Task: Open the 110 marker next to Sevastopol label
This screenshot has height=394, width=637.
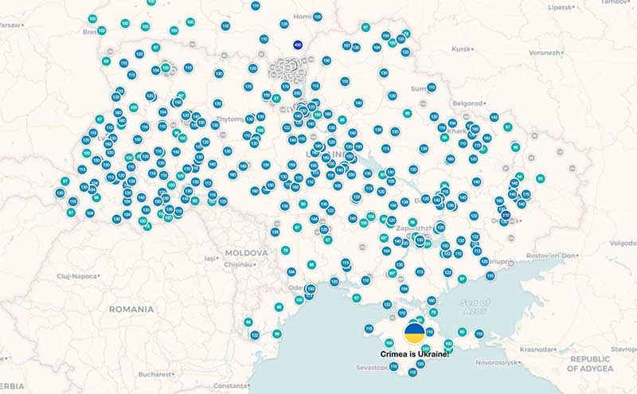Action: 393,367
